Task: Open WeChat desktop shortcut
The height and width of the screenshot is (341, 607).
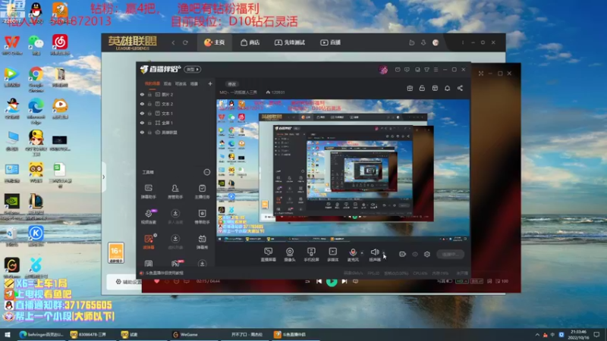Action: coord(36,45)
